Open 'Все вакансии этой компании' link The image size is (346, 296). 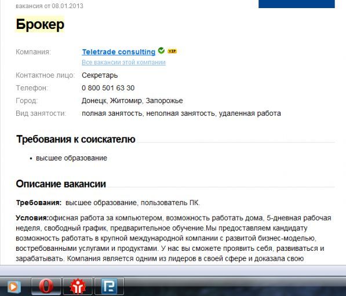123,63
